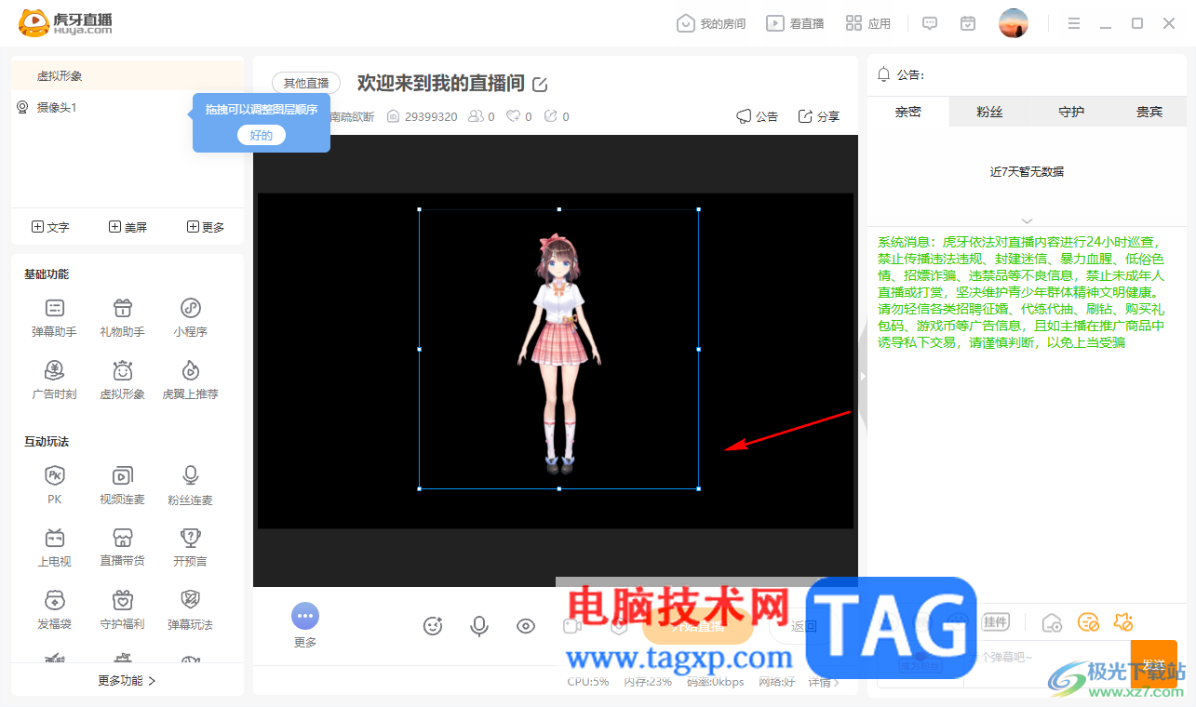This screenshot has width=1196, height=707.
Task: Add a 文字 text source
Action: [x=50, y=227]
